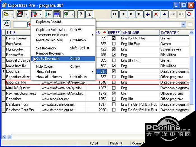Click the CATEGORY column header
This screenshot has width=196, height=147.
point(169,33)
